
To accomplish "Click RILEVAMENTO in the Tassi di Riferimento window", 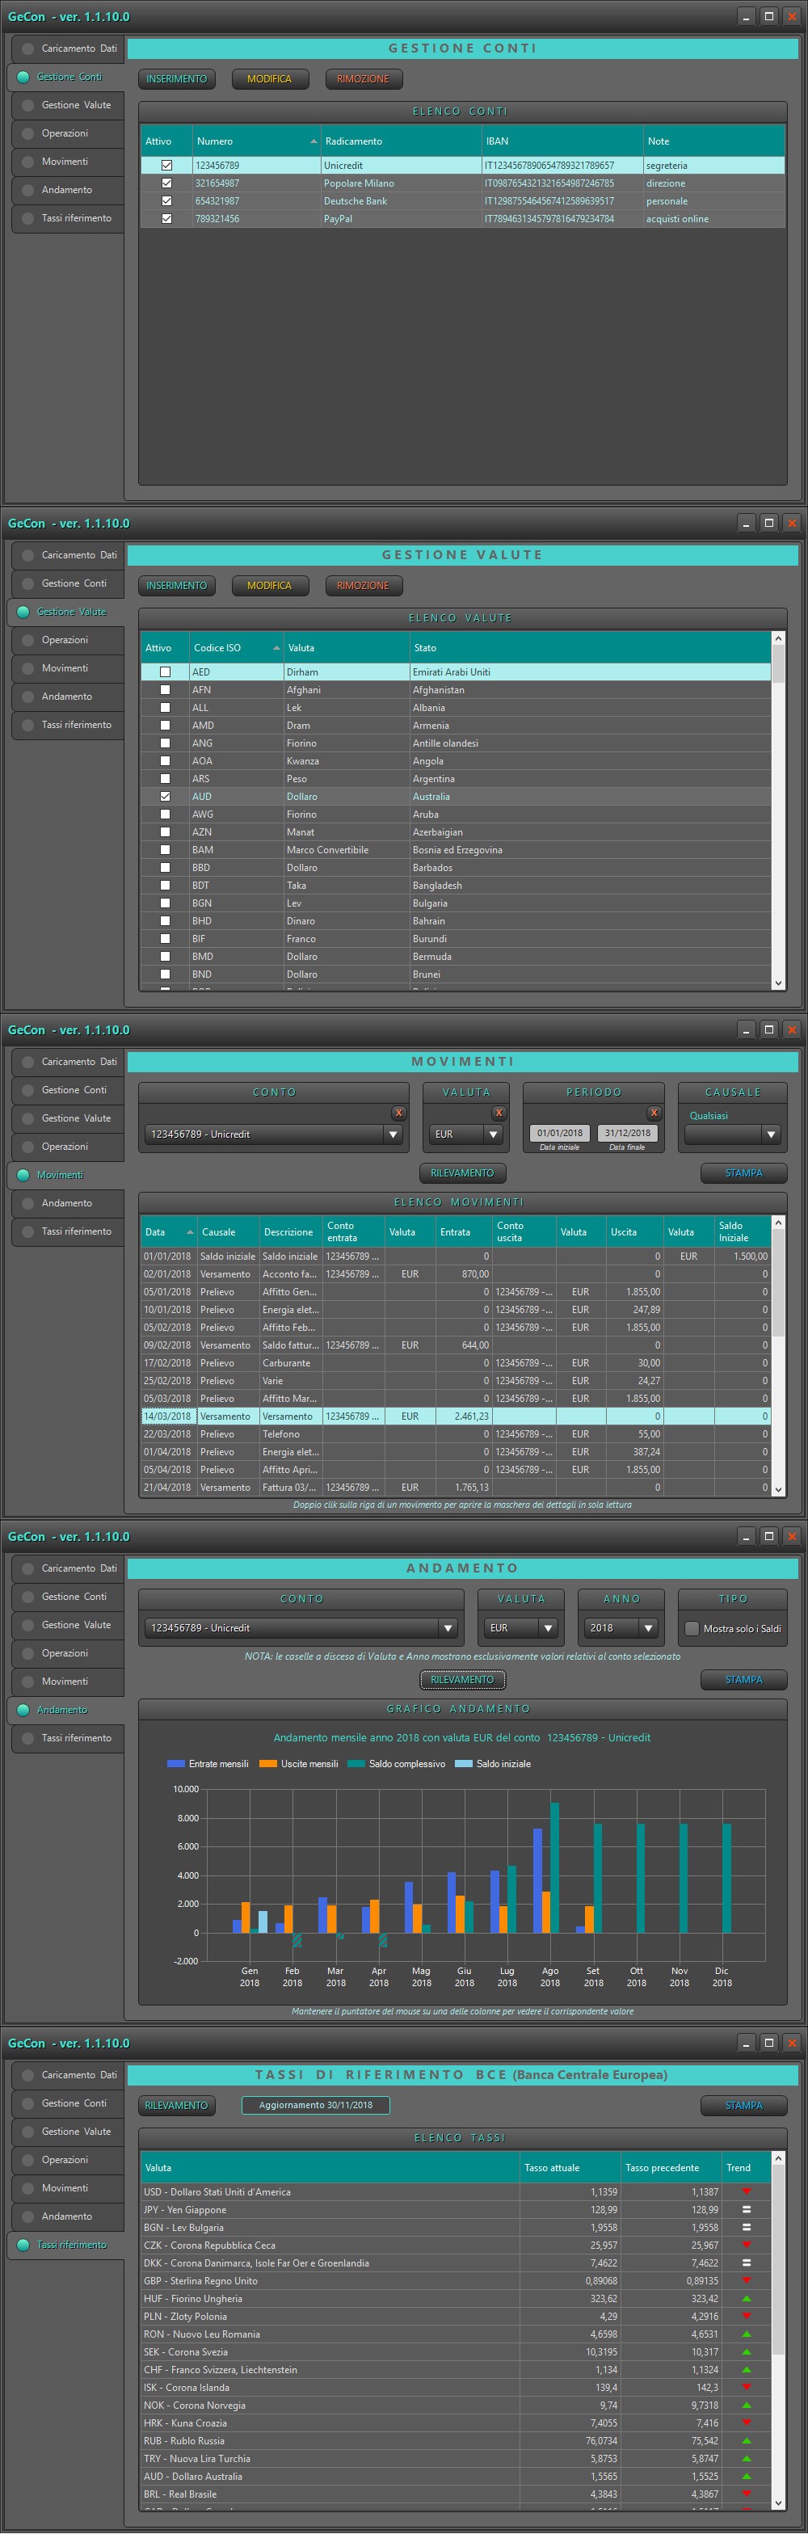I will point(176,2105).
